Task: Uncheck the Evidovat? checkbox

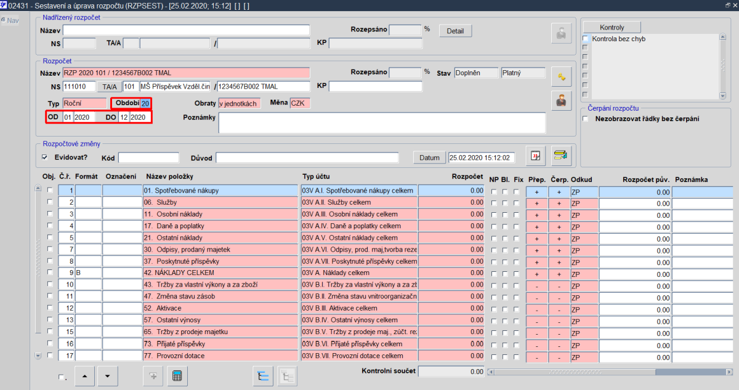Action: point(44,157)
